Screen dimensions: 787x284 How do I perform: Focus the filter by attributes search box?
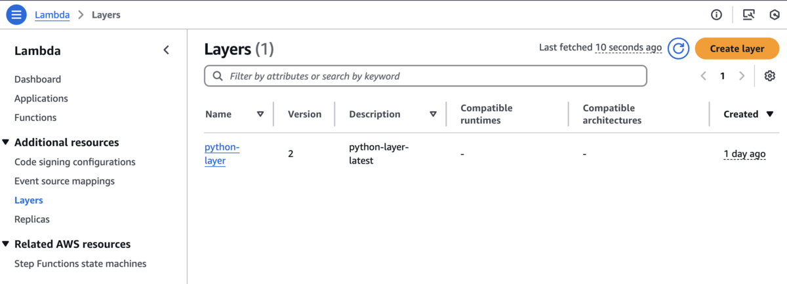[426, 76]
